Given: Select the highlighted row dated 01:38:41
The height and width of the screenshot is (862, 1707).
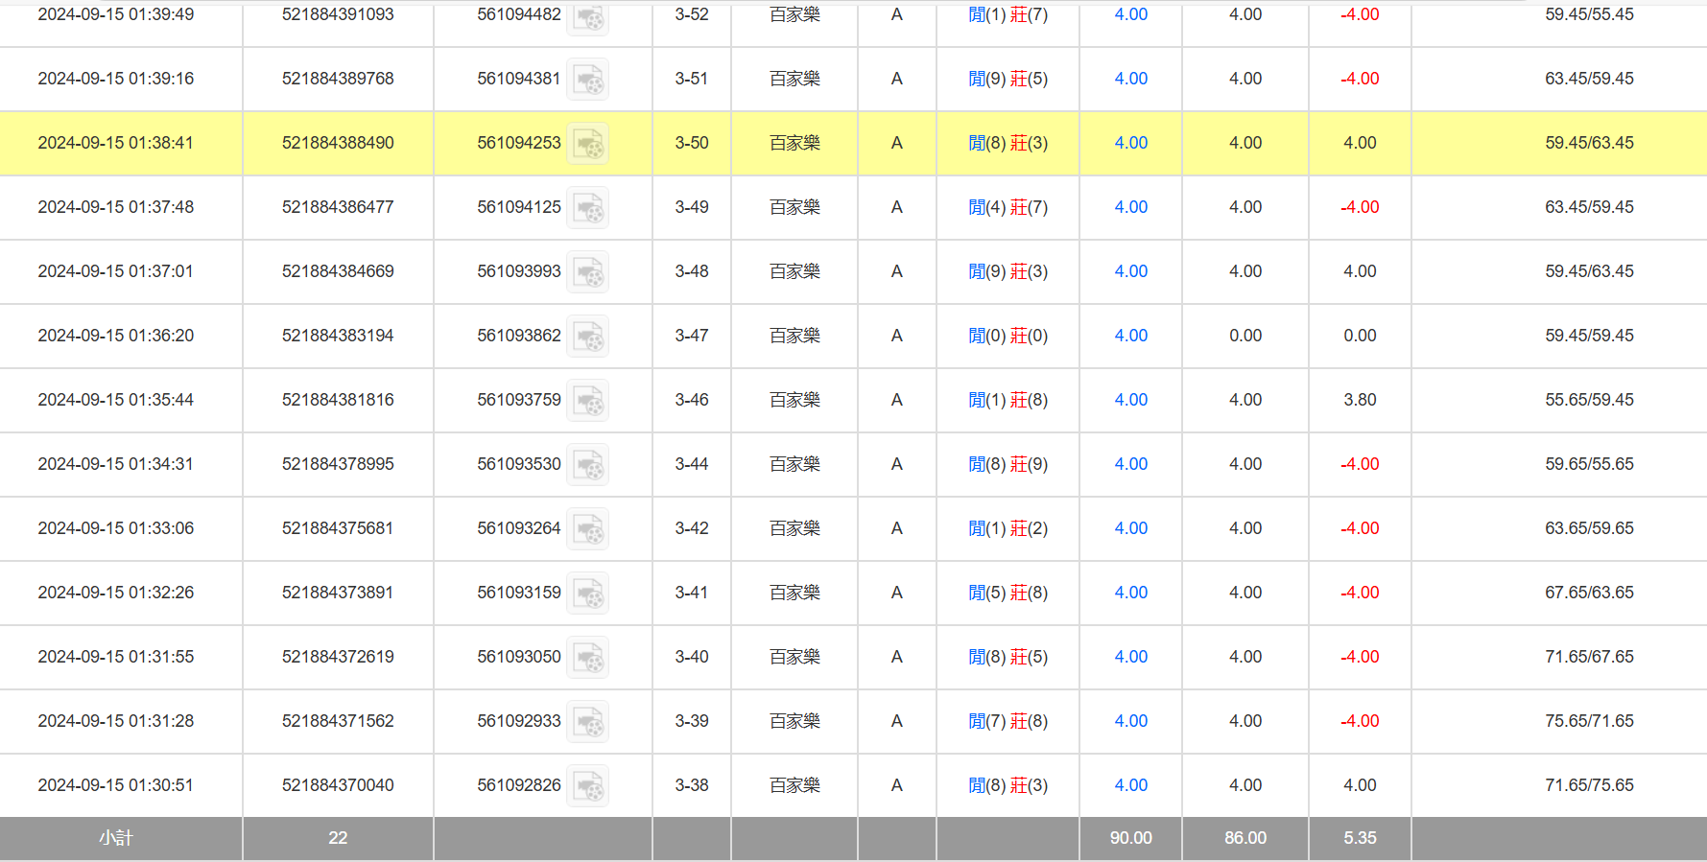Looking at the screenshot, I should [x=115, y=143].
